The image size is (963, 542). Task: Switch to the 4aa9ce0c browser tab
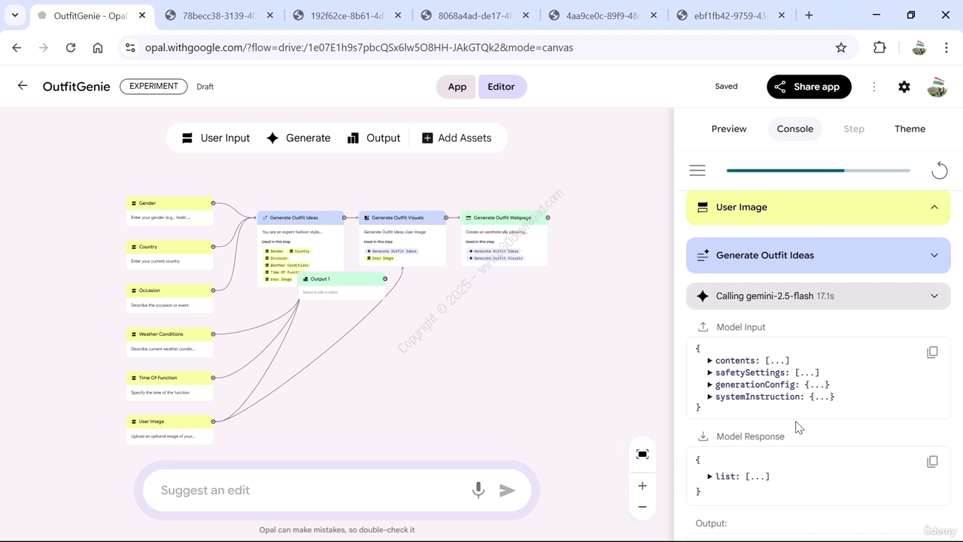point(604,15)
